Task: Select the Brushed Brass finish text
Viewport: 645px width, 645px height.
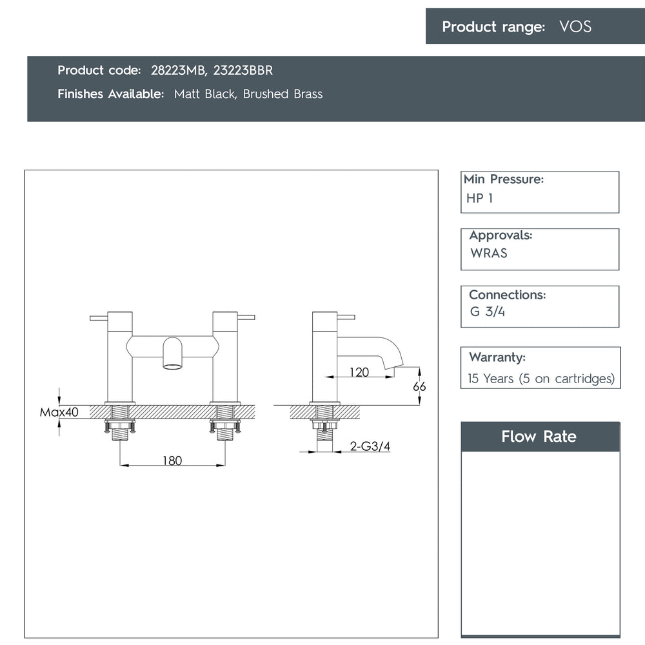Action: point(283,94)
